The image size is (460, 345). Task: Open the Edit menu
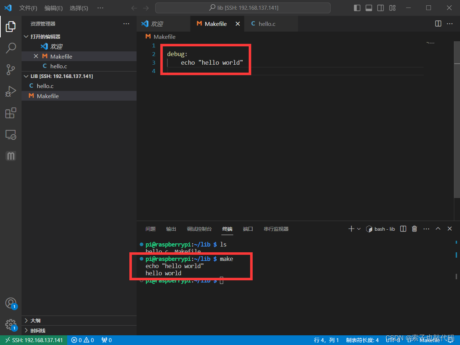click(53, 8)
